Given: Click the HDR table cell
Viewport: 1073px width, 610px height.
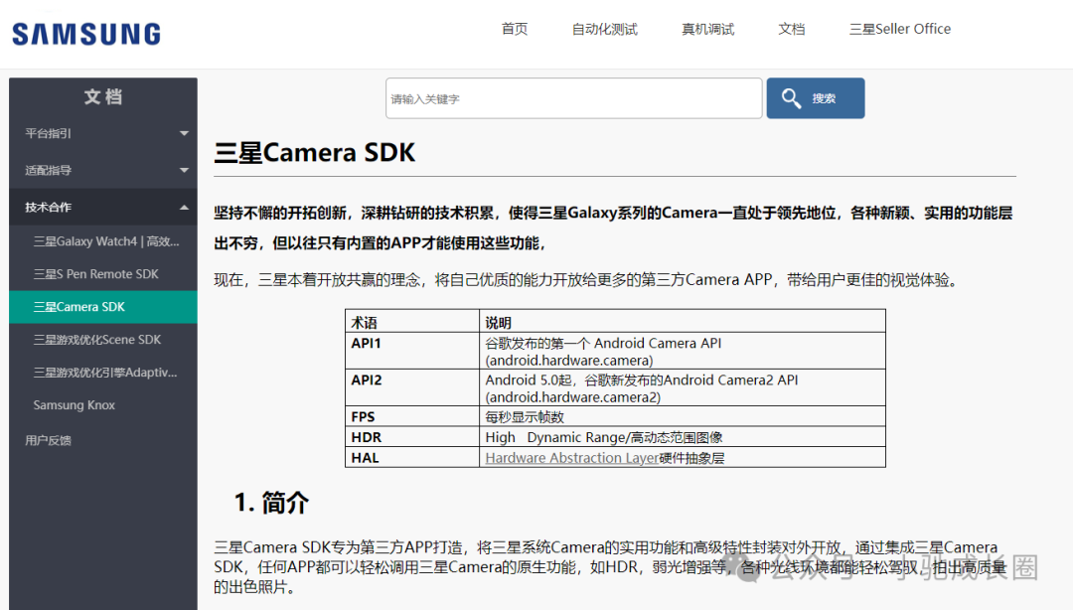Looking at the screenshot, I should click(x=412, y=437).
